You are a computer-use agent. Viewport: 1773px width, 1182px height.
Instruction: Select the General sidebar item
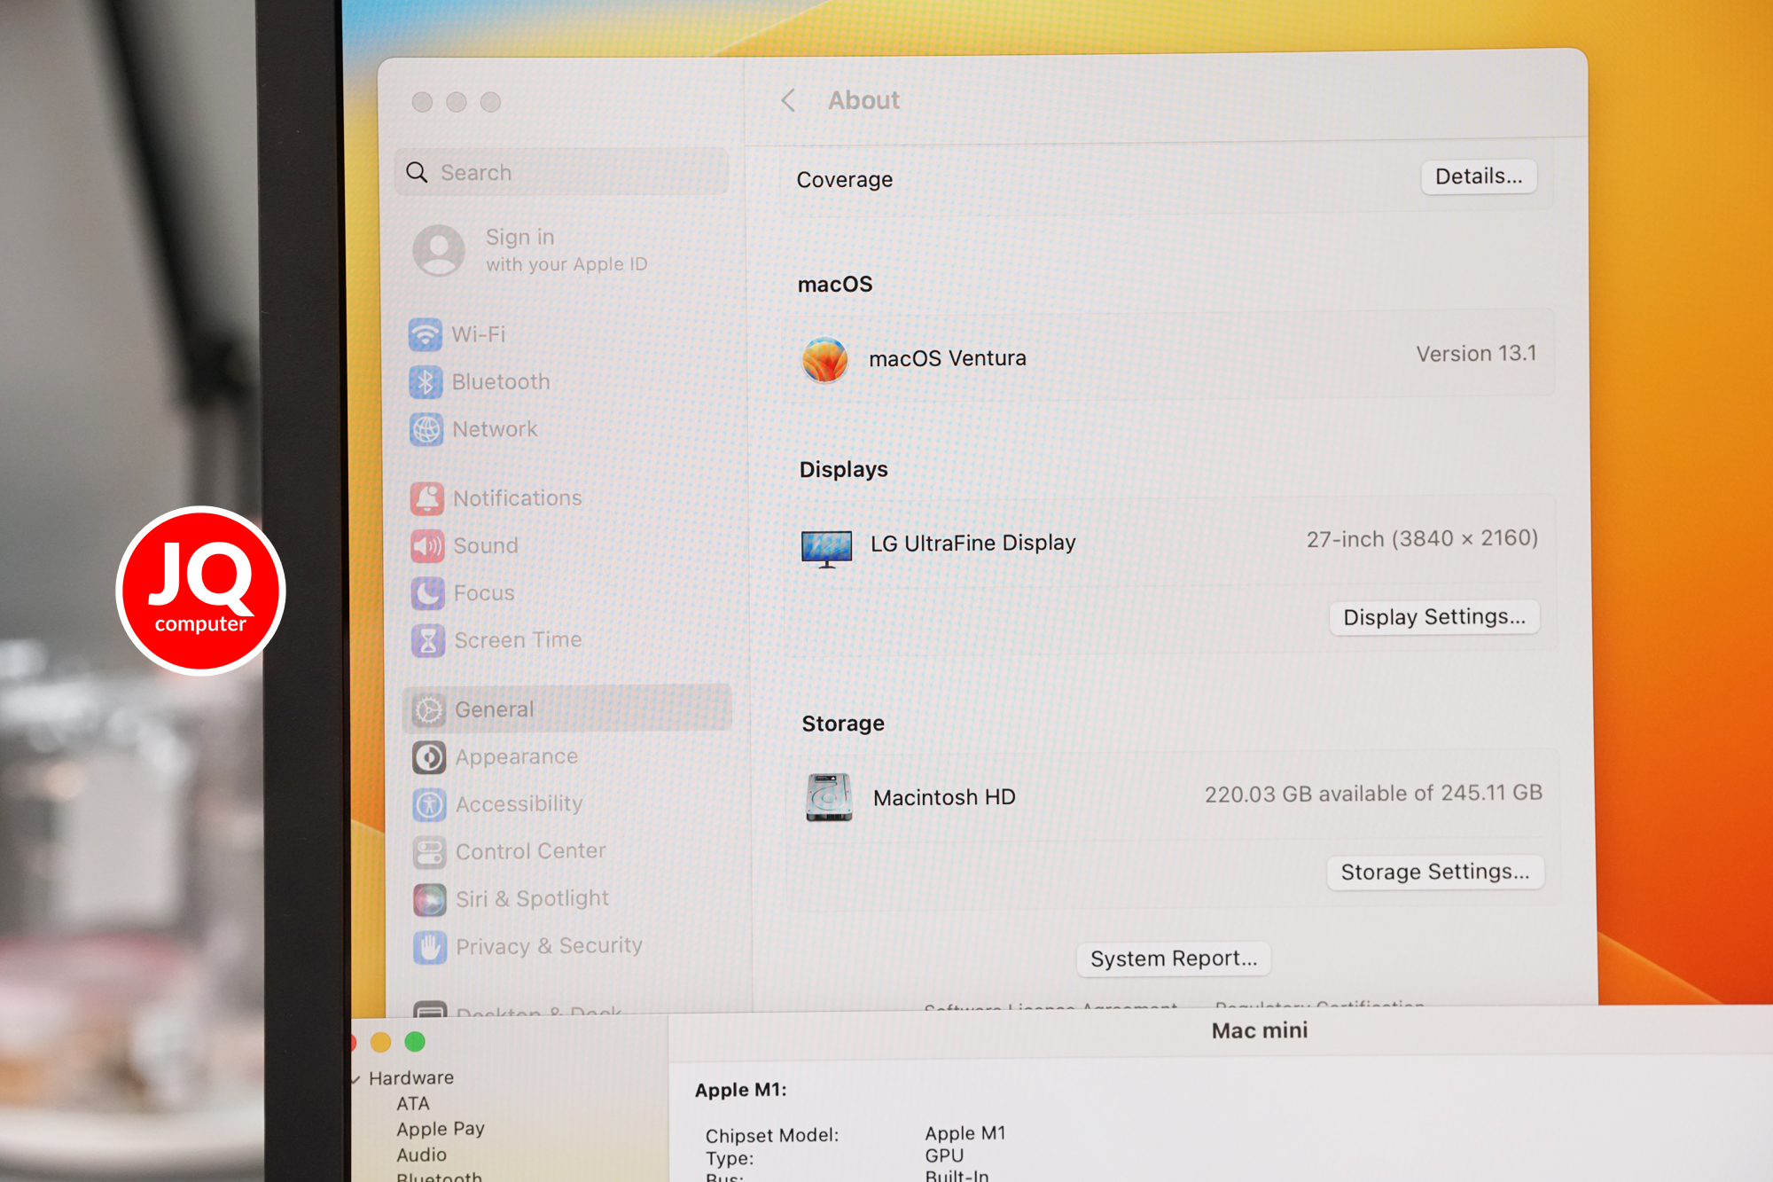click(x=567, y=708)
